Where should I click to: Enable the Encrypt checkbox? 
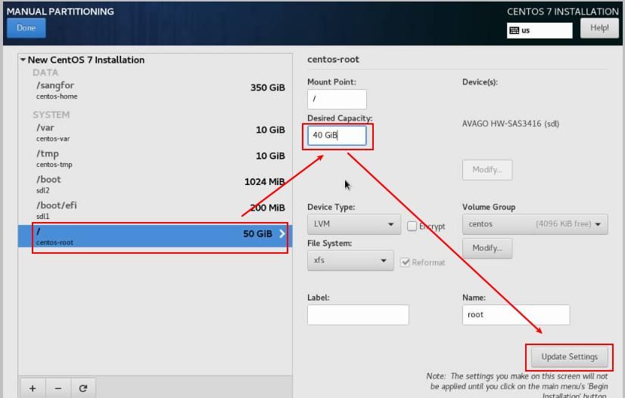click(x=412, y=226)
